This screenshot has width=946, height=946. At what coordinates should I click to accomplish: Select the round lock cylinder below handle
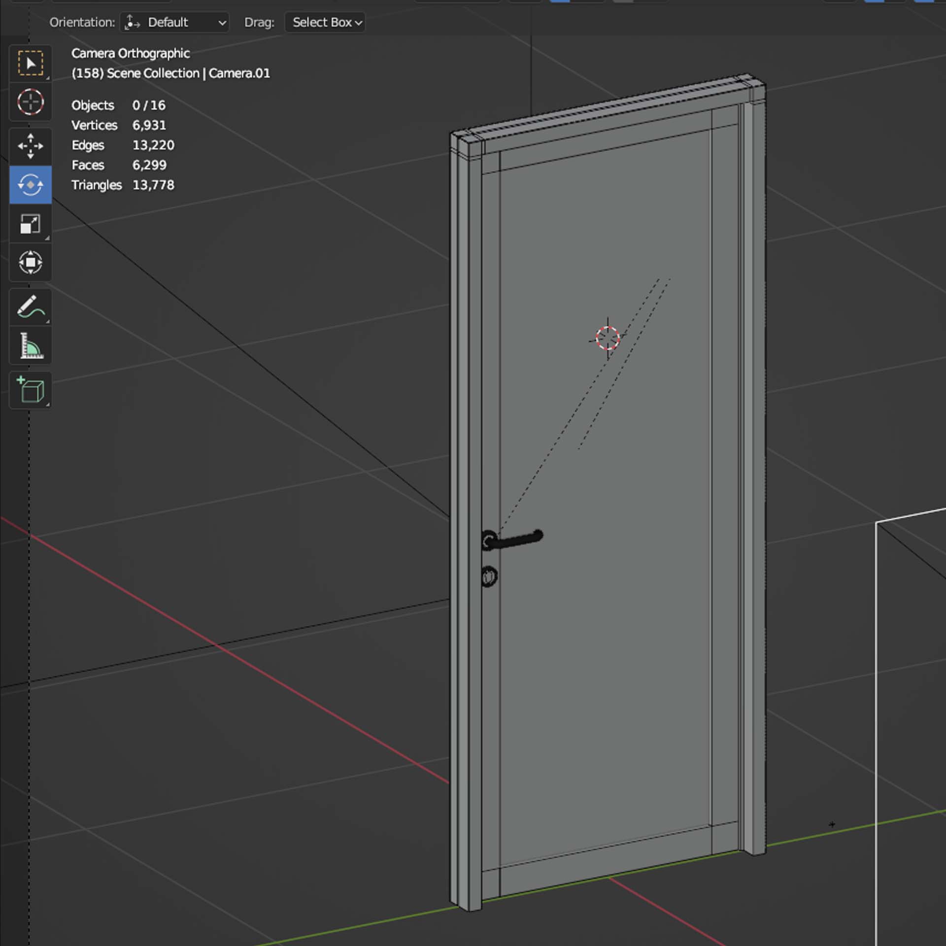tap(489, 576)
